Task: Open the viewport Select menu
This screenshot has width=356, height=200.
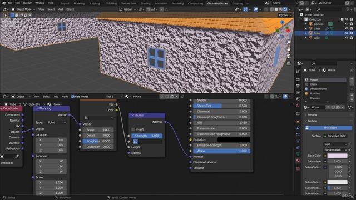Action: point(51,9)
